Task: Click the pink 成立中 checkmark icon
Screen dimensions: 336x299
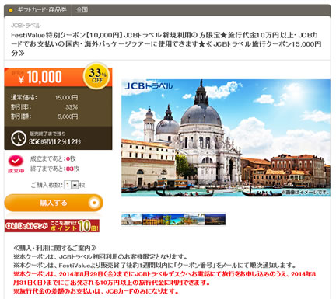Action: (x=16, y=161)
